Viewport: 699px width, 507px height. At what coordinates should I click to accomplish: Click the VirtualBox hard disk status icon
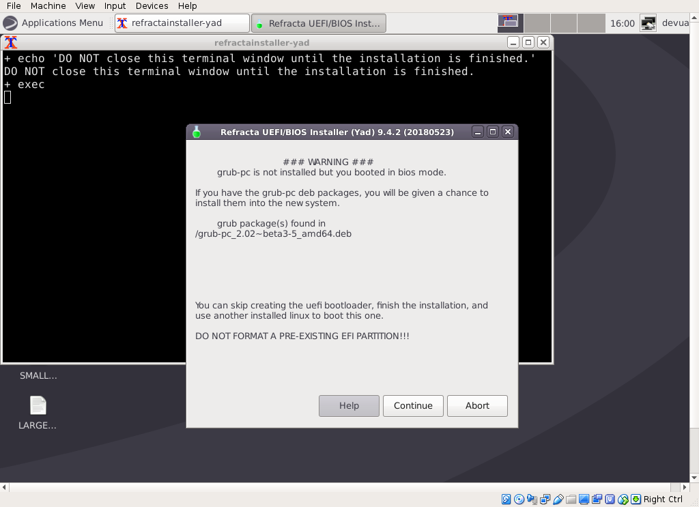click(x=507, y=499)
